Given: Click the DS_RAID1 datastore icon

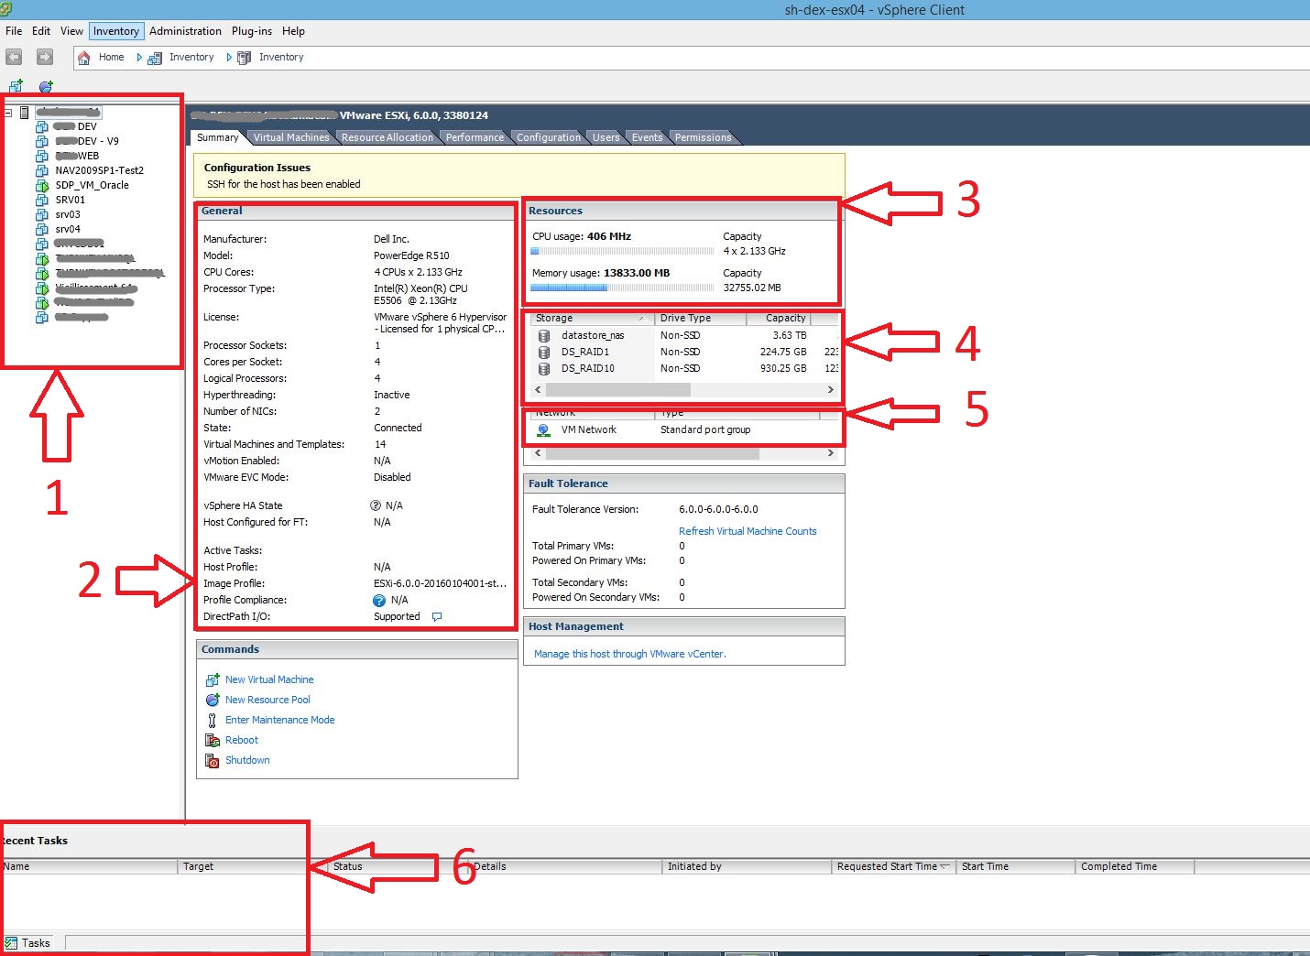Looking at the screenshot, I should point(544,353).
